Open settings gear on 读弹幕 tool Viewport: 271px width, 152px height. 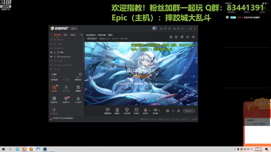[x=57, y=85]
